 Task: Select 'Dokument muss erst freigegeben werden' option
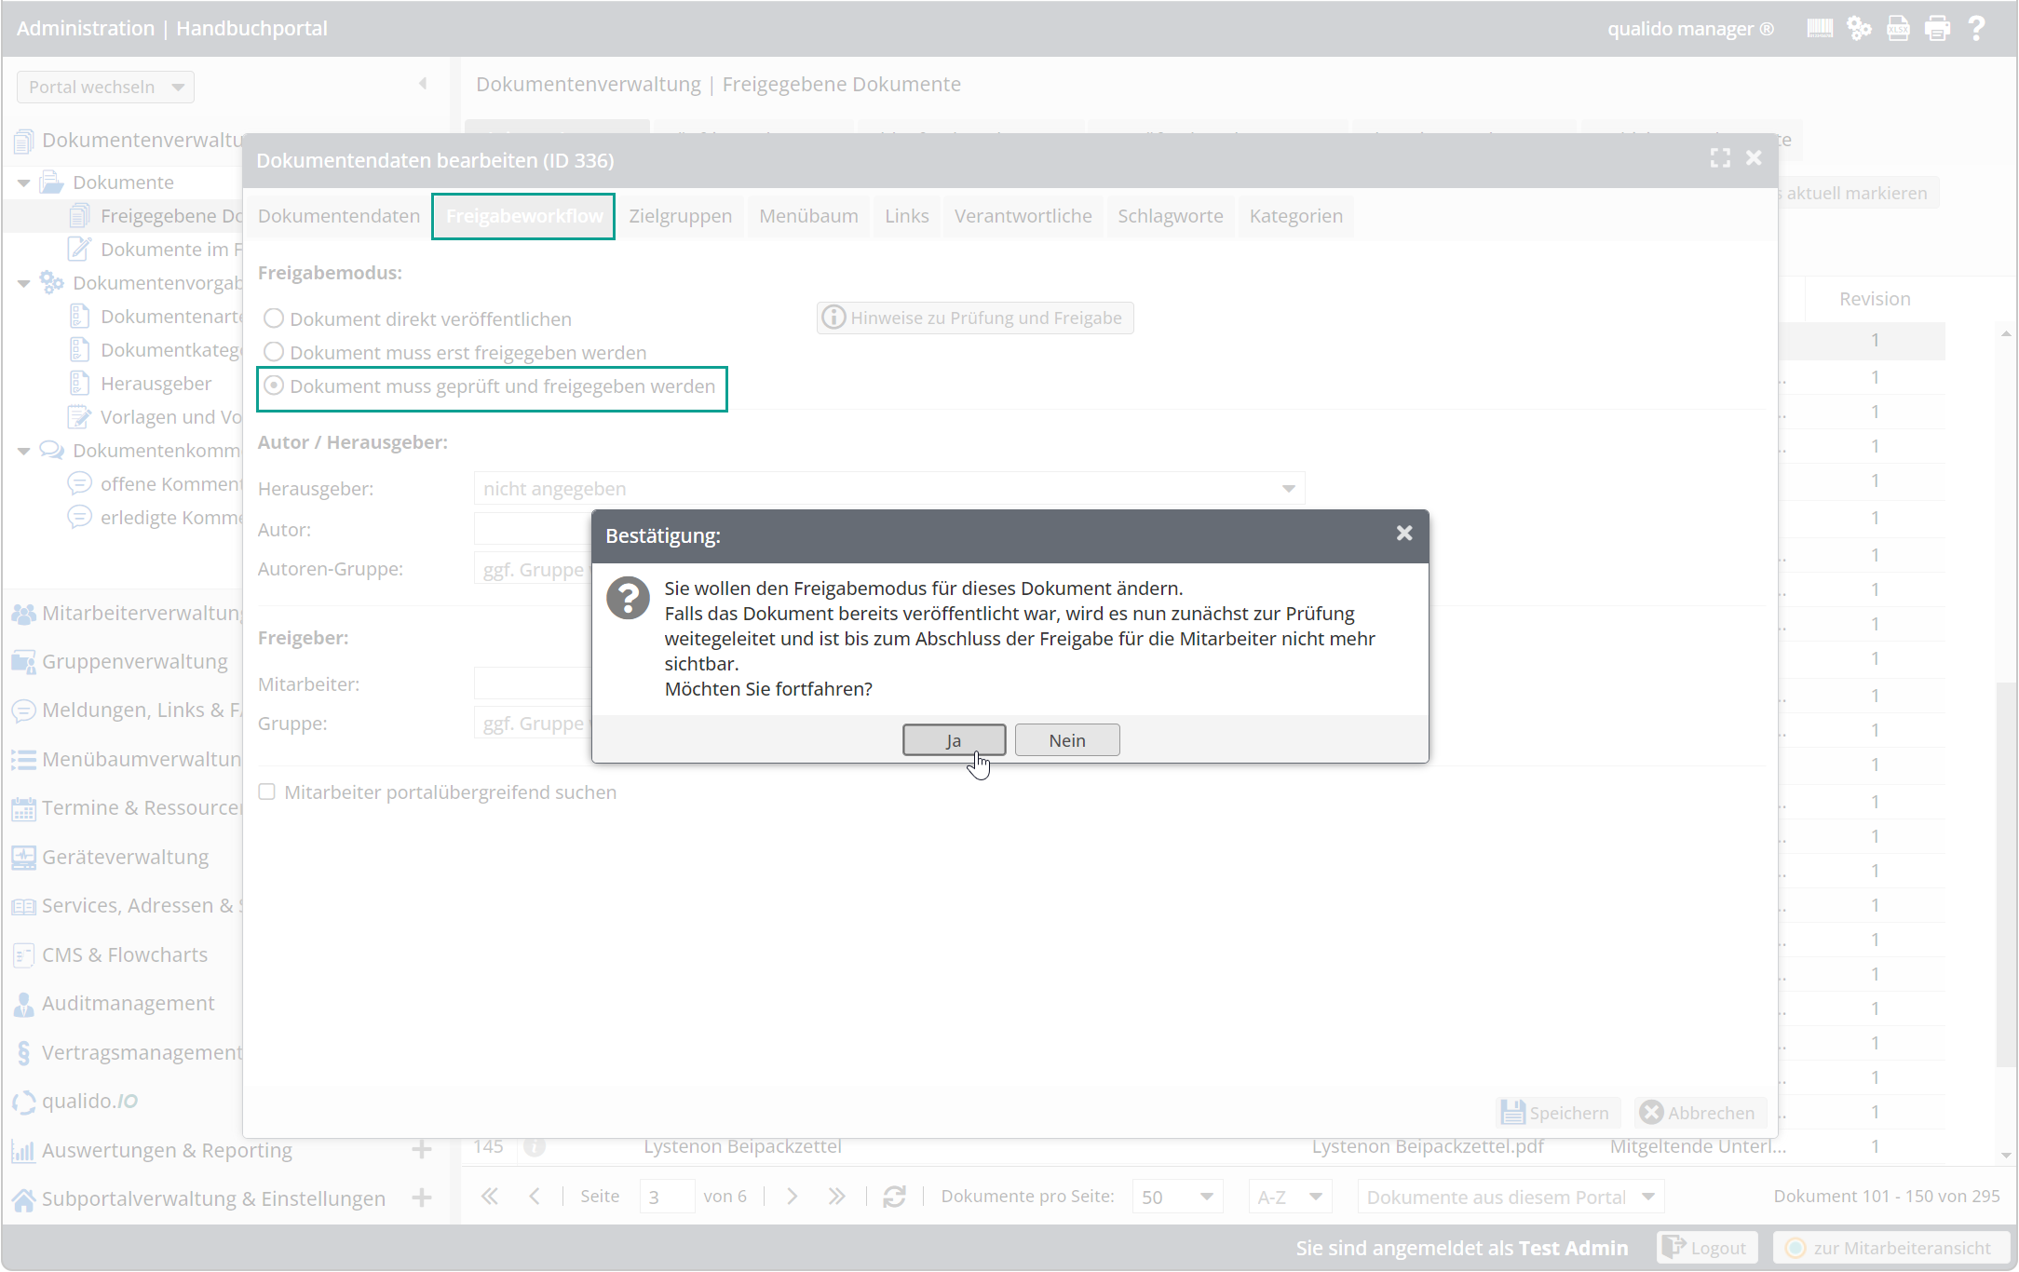274,352
